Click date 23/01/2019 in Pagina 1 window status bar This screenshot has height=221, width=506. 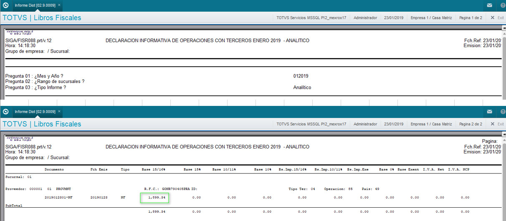click(x=394, y=18)
